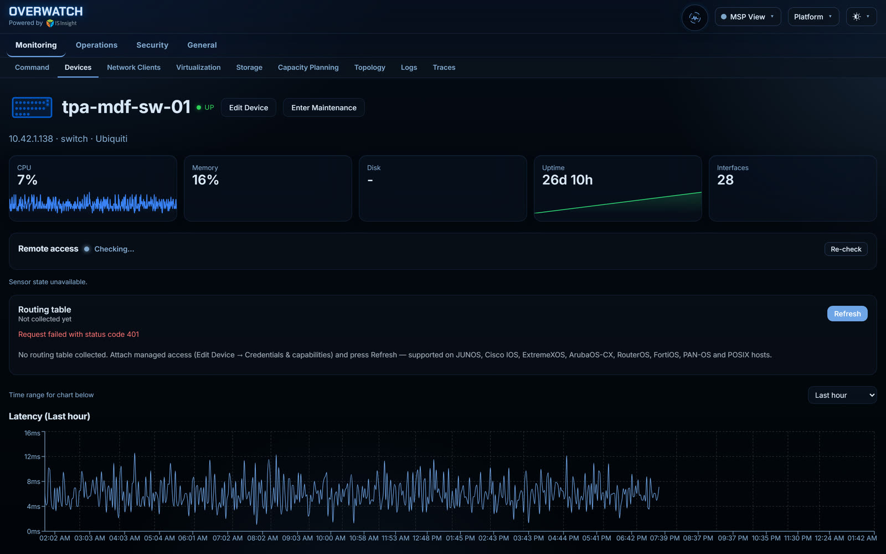Click the pulse activity icon in header
Viewport: 886px width, 554px height.
[x=694, y=17]
